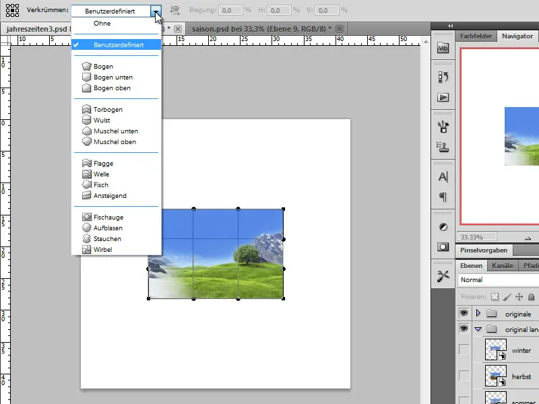Open the Verkrümmen dropdown arrow
This screenshot has width=539, height=404.
[156, 11]
